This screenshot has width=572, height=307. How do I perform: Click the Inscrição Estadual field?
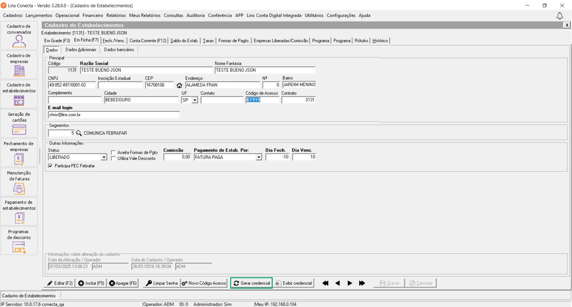(x=120, y=85)
